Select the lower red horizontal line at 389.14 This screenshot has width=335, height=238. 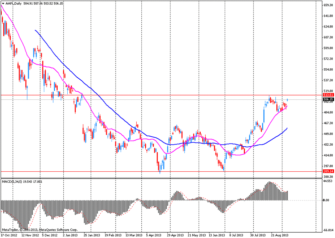pos(161,171)
